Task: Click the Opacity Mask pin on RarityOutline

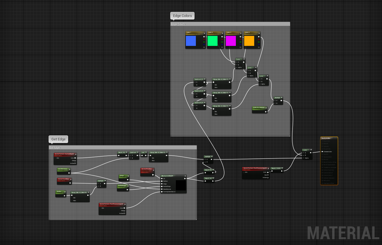Action: (x=322, y=157)
